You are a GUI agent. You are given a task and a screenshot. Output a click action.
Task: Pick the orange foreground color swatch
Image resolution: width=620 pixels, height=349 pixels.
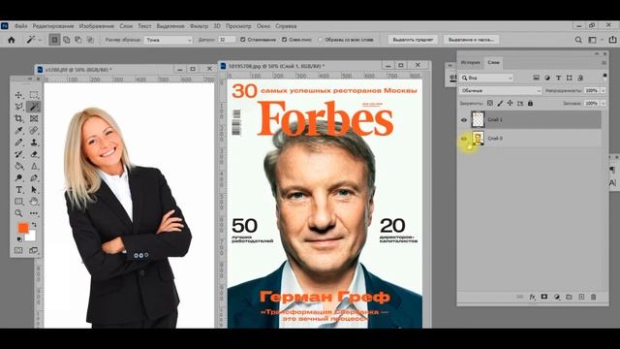23,228
